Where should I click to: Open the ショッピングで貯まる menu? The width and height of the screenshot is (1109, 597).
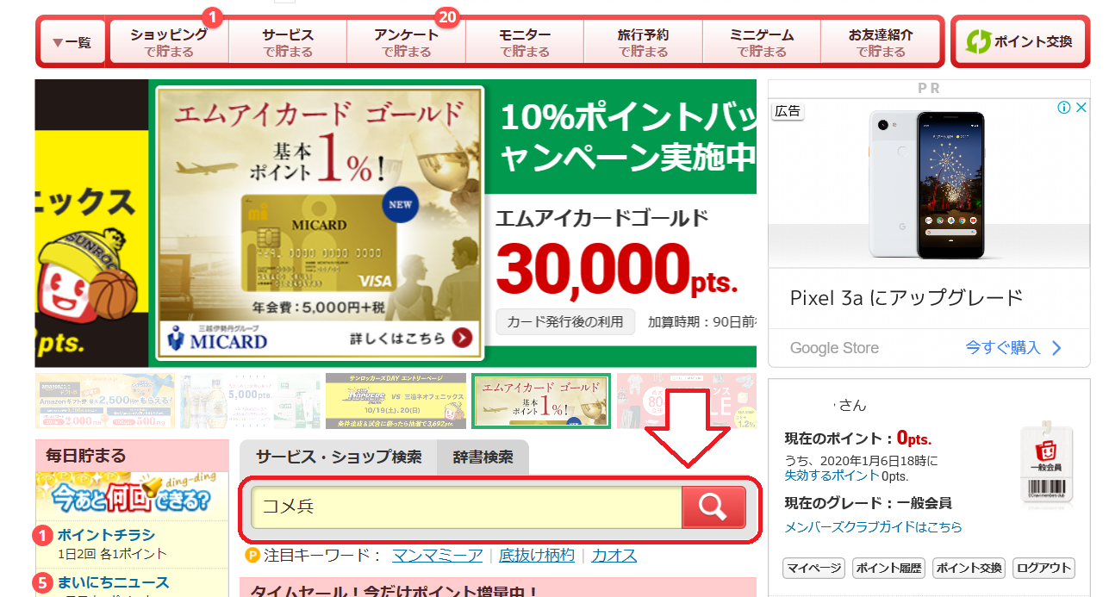pyautogui.click(x=169, y=41)
